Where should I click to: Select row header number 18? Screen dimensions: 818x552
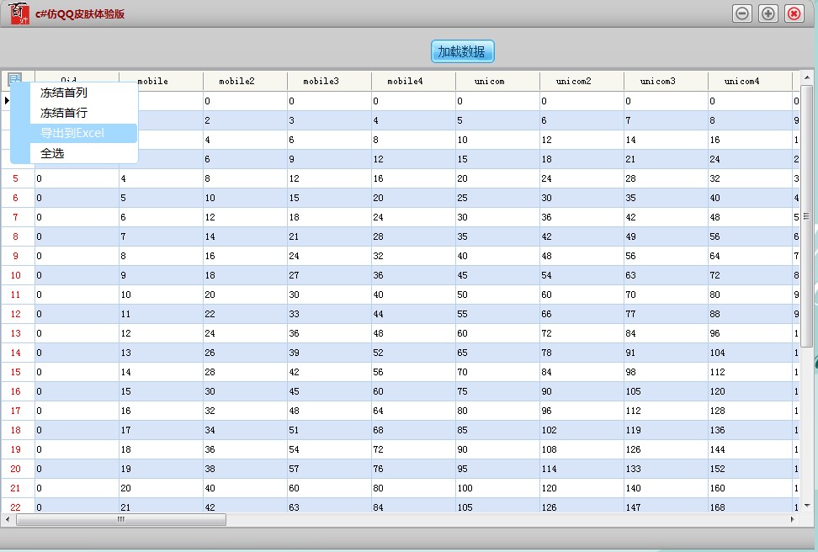(16, 430)
